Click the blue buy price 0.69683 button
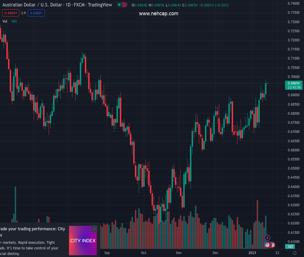304x257 pixels. tap(36, 13)
